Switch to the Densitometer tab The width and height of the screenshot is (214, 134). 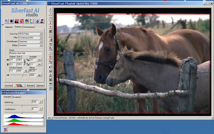point(29,27)
